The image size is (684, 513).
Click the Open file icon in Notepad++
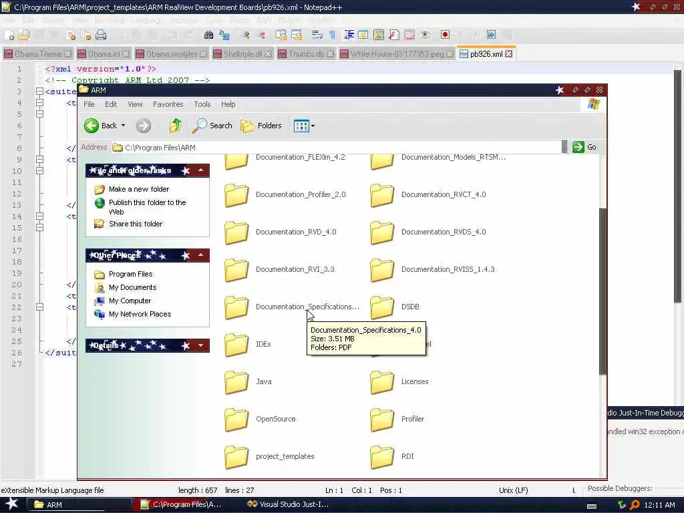pyautogui.click(x=24, y=35)
